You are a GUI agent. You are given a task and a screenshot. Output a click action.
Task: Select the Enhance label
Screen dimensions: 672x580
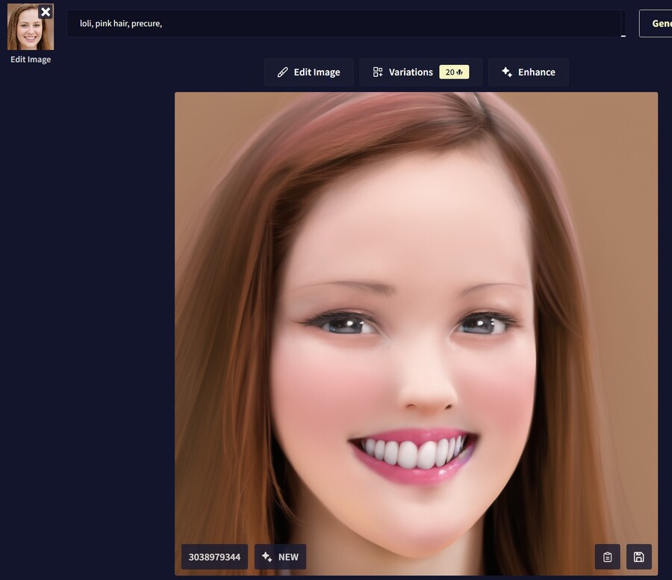pyautogui.click(x=536, y=72)
